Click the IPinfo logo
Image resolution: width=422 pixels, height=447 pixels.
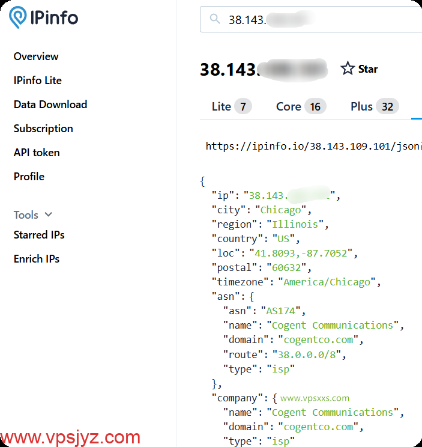tap(43, 17)
